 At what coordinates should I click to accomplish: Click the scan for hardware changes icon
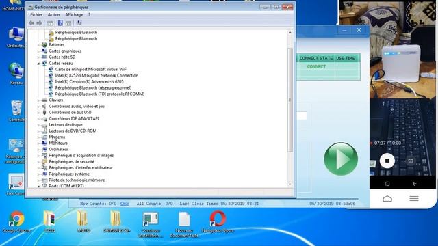point(79,23)
